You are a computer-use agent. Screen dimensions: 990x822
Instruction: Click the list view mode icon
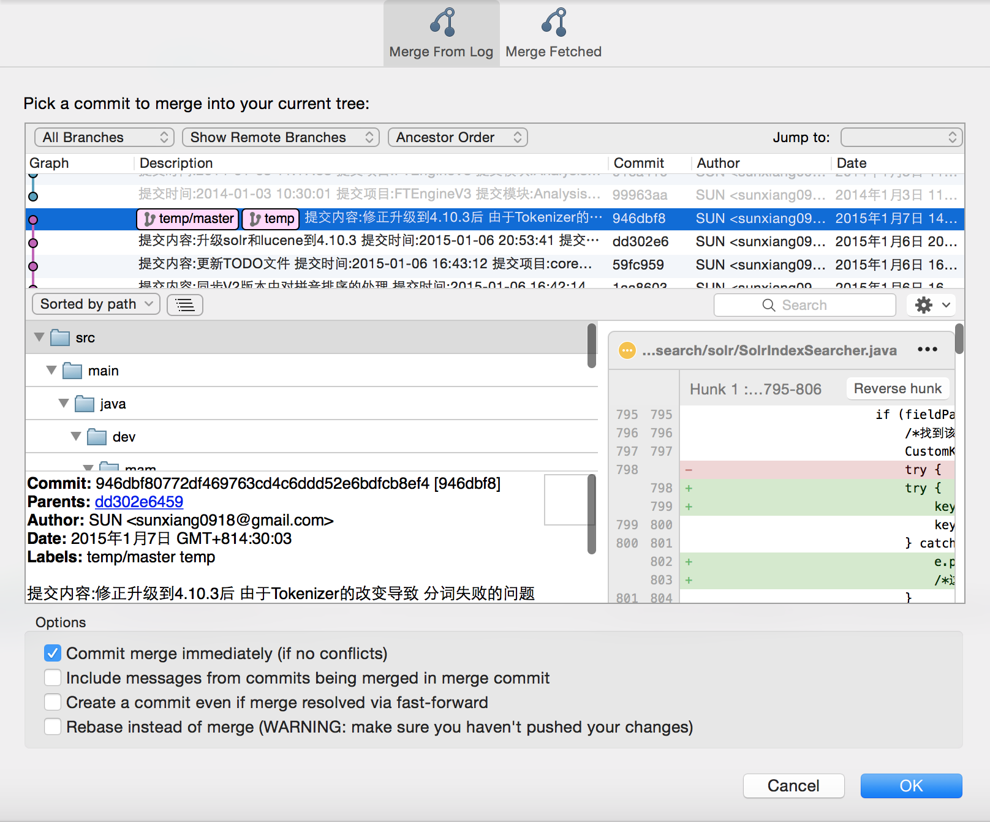185,304
